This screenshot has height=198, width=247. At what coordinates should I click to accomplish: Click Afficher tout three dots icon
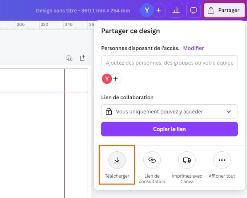tap(222, 160)
